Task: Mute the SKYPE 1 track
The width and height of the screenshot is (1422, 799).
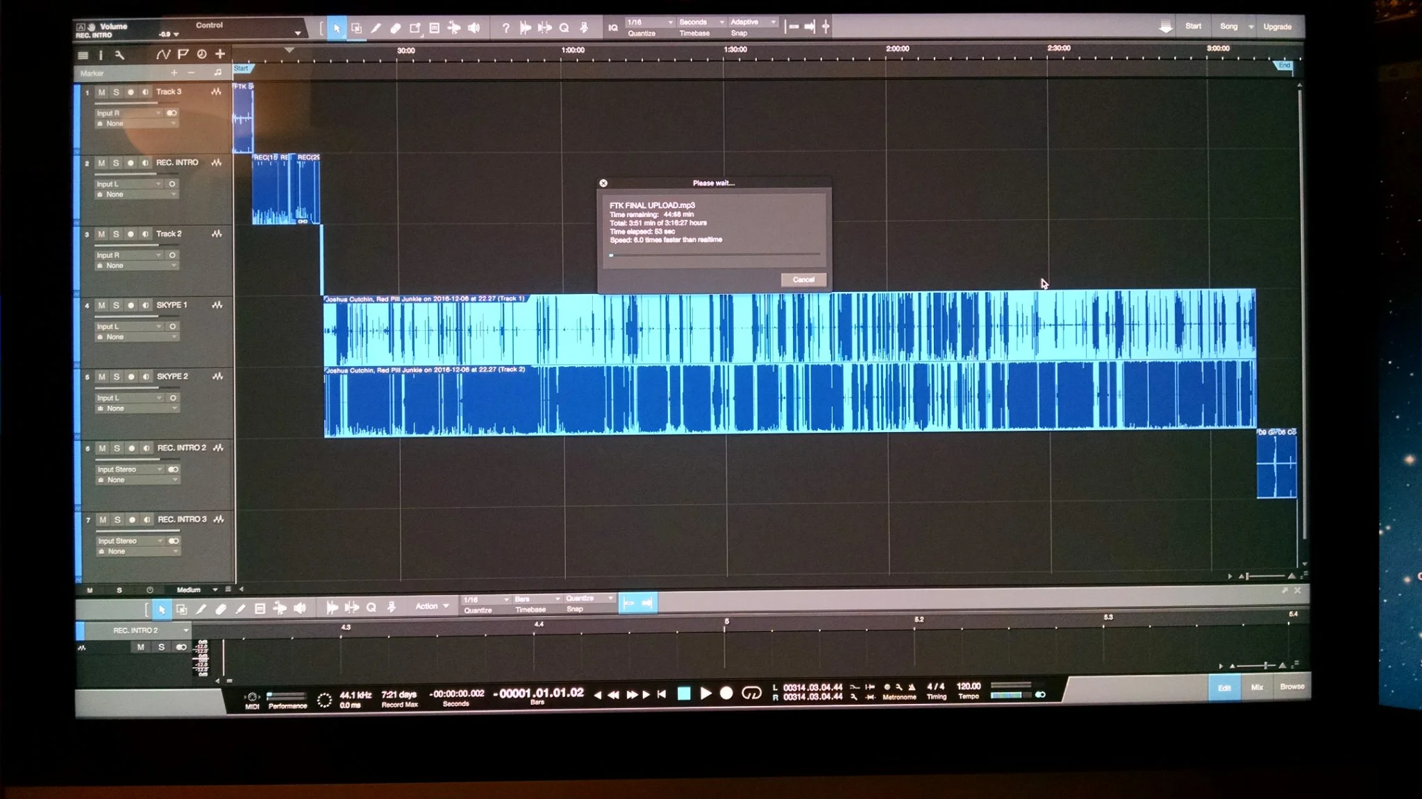Action: point(101,305)
